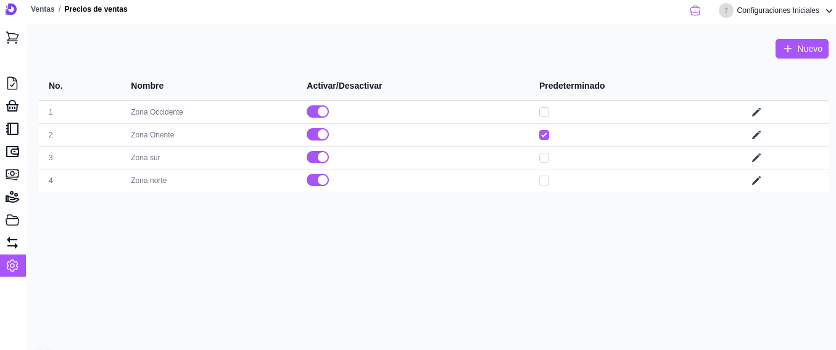Open the notebook sidebar icon
Viewport: 836px width, 350px height.
12,129
